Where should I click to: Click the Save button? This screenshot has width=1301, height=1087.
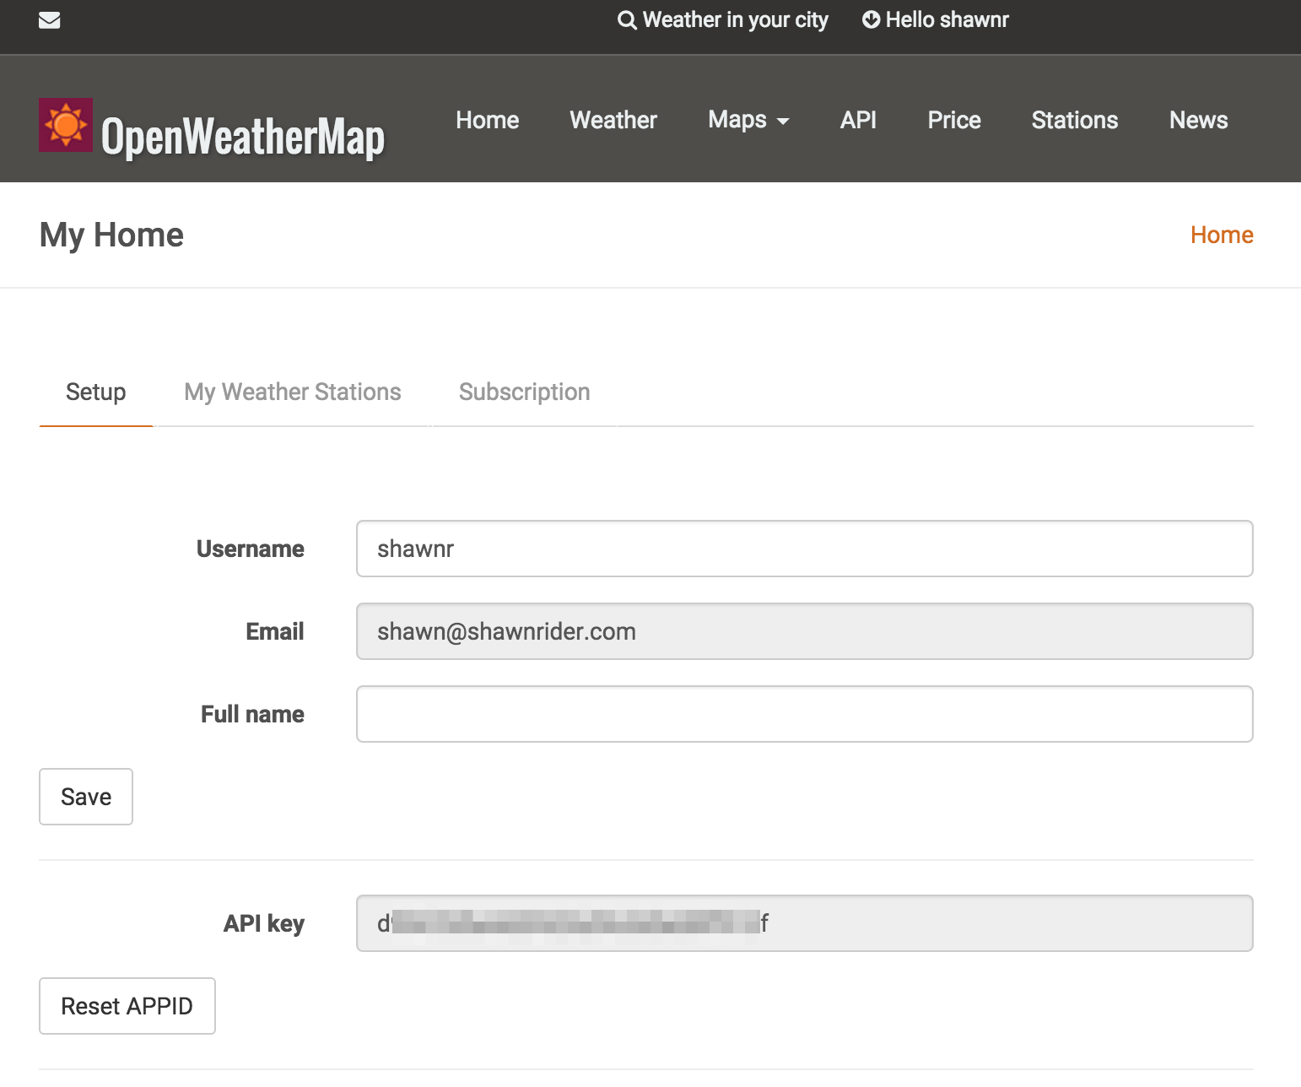coord(86,797)
